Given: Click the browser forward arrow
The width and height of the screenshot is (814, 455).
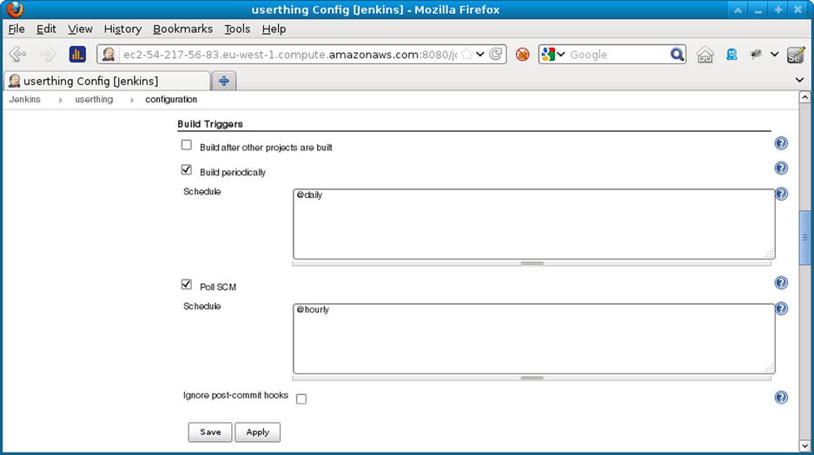Looking at the screenshot, I should pos(48,54).
